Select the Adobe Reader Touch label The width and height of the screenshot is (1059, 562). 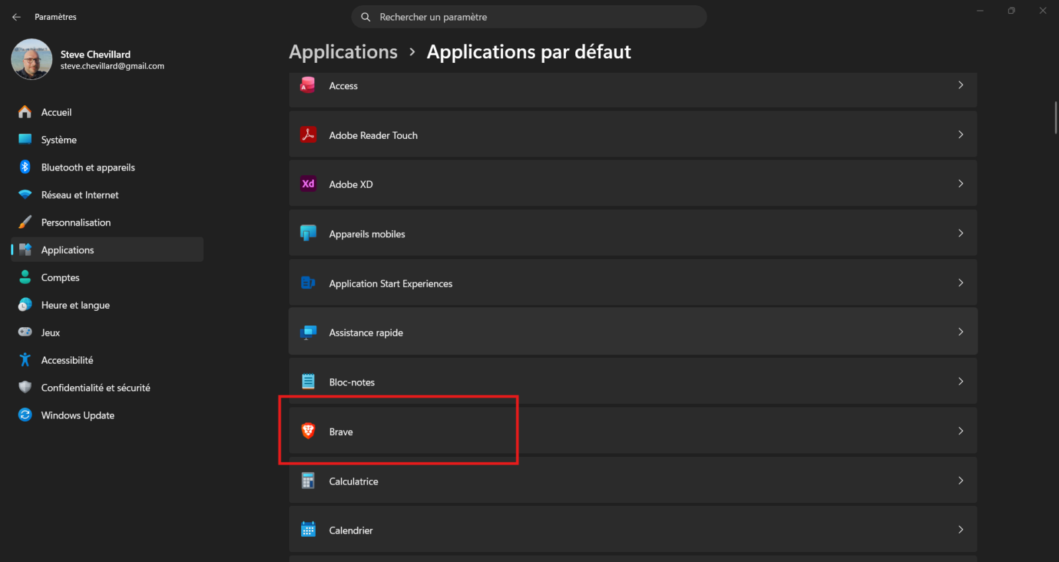pyautogui.click(x=373, y=136)
